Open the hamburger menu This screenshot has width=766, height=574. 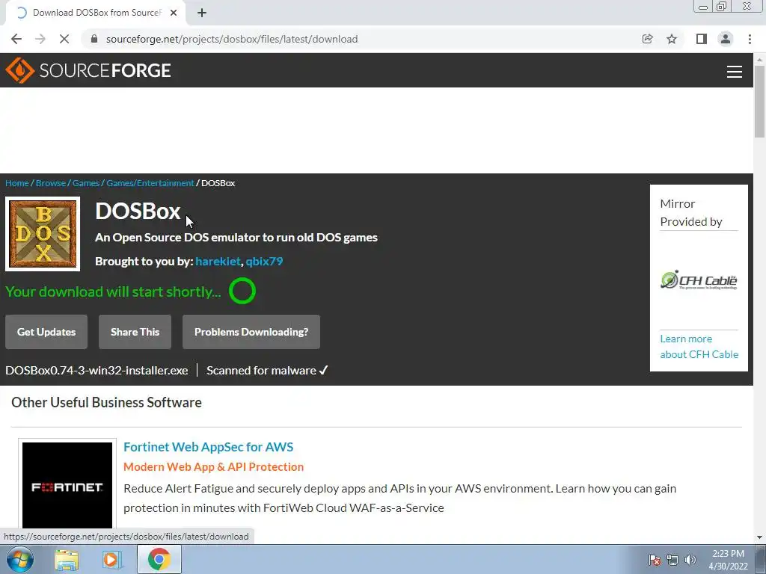[735, 71]
